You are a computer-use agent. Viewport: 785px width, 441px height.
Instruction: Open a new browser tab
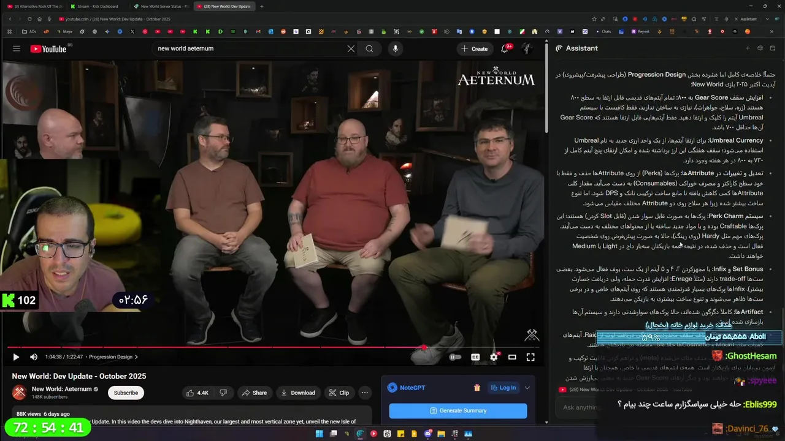pos(262,6)
